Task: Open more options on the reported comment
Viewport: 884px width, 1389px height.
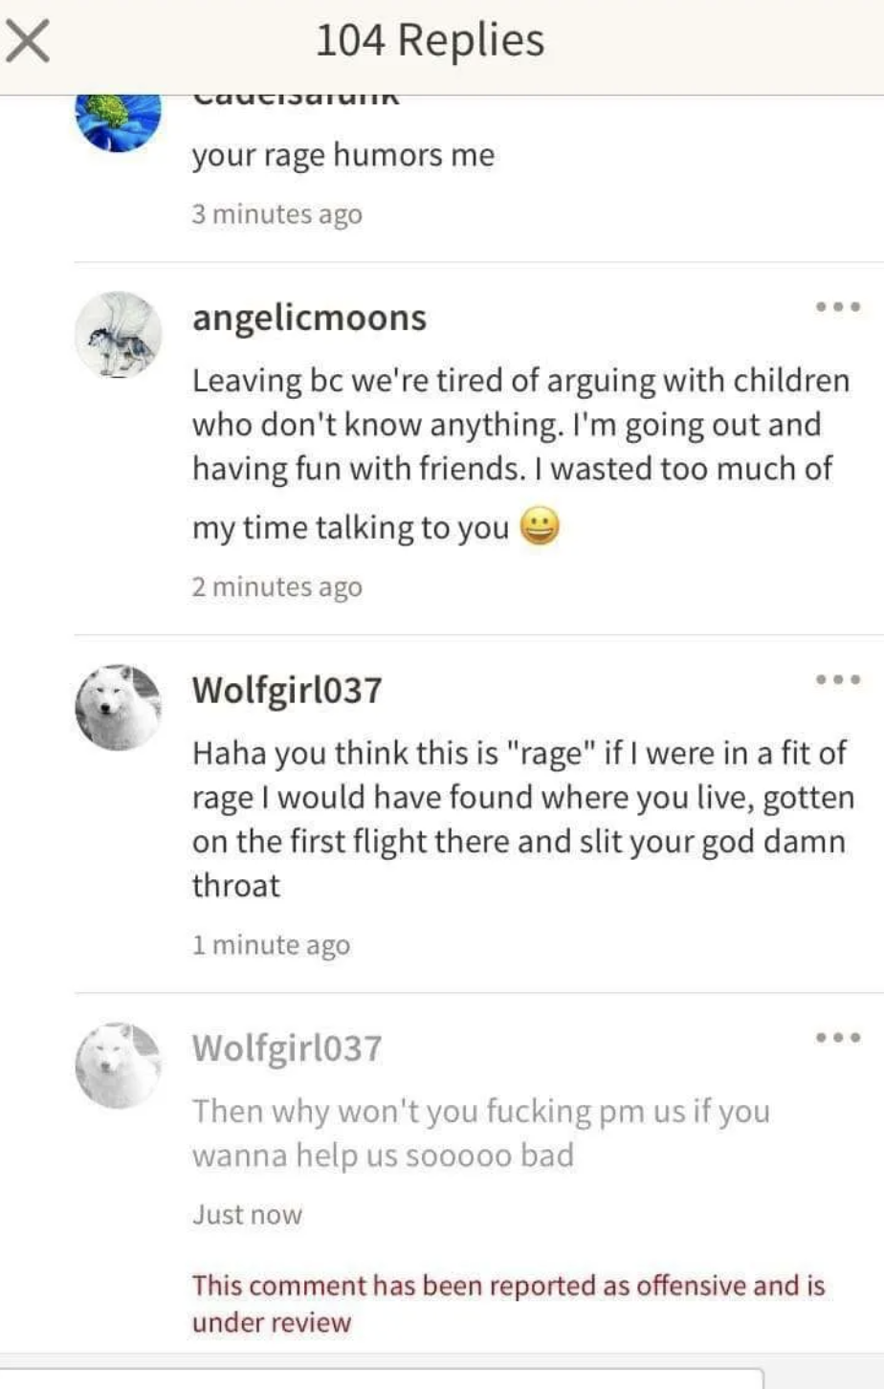Action: click(838, 1037)
